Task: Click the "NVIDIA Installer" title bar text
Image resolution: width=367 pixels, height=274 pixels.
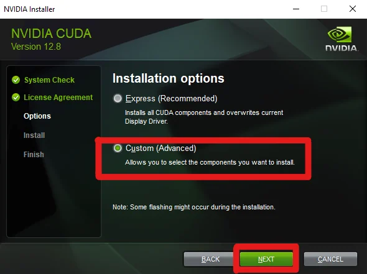Action: 29,9
